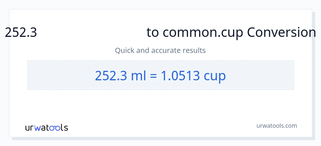Click the 'ur' letters in the logo
321x146 pixels.
pos(29,128)
